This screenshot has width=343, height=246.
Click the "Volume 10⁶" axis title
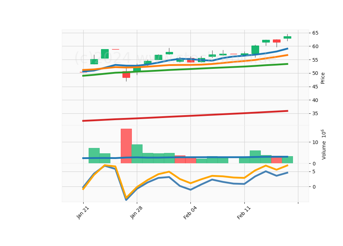click(x=324, y=144)
